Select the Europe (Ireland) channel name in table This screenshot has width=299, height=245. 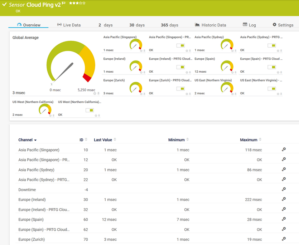[x=32, y=200]
